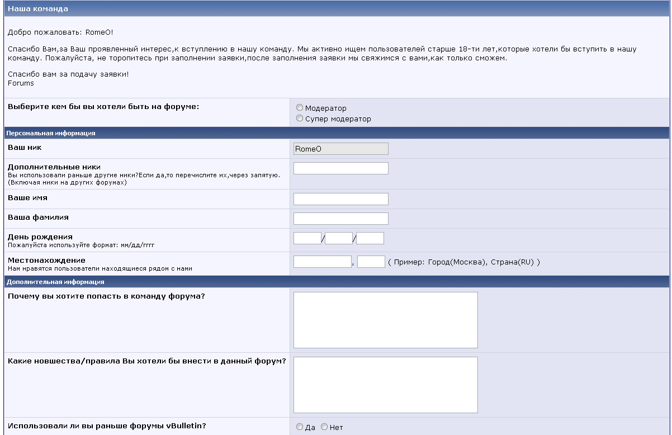The height and width of the screenshot is (435, 672).
Task: Click the Дополнительные ники label
Action: 54,167
